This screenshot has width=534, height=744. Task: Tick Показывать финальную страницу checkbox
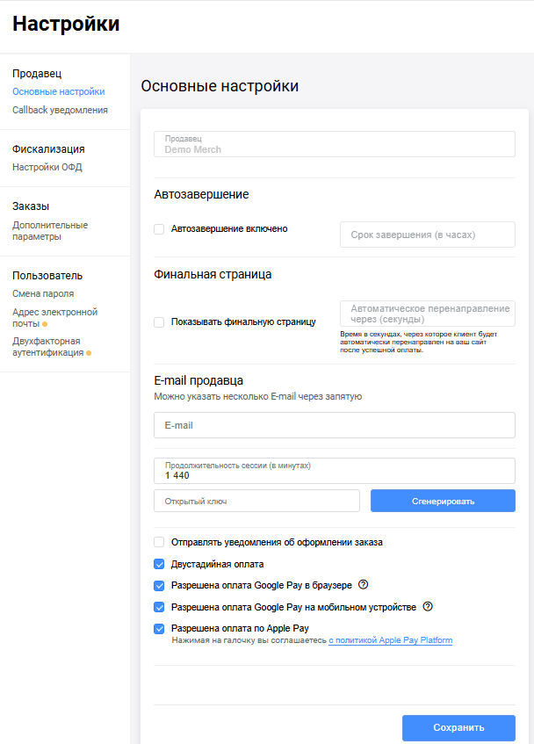(x=159, y=322)
